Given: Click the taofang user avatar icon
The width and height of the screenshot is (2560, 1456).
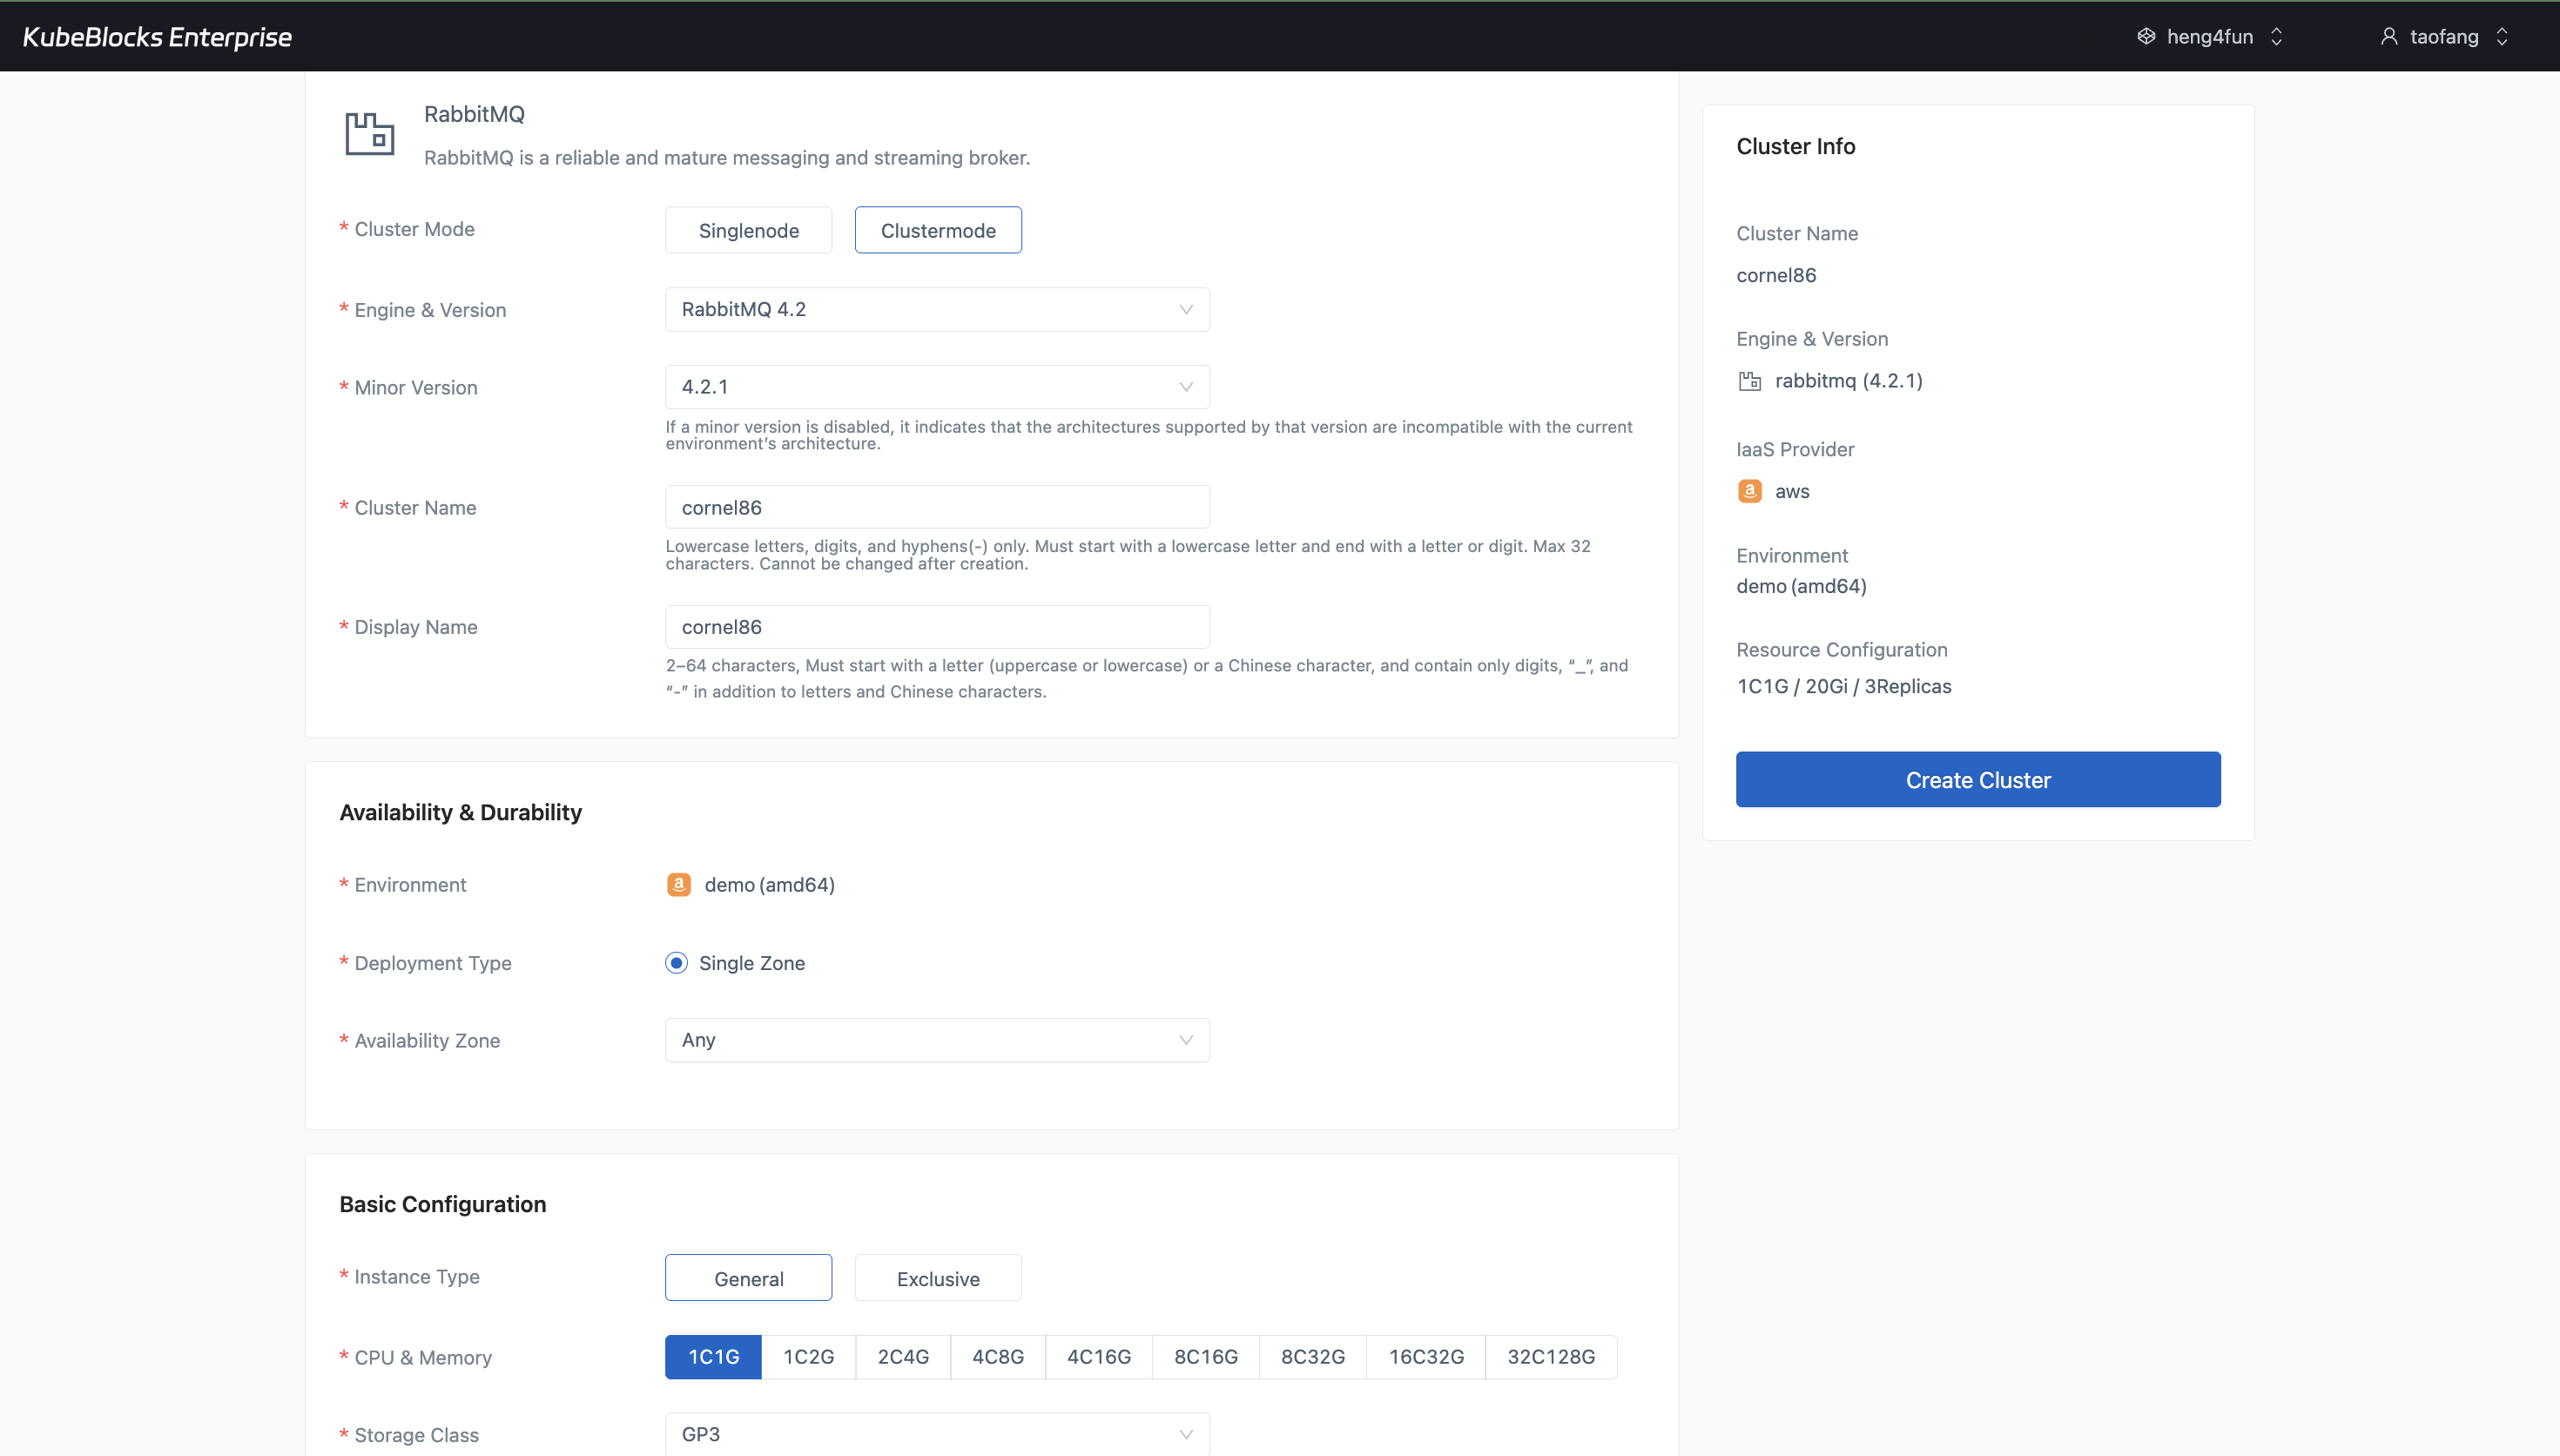Looking at the screenshot, I should tap(2389, 37).
